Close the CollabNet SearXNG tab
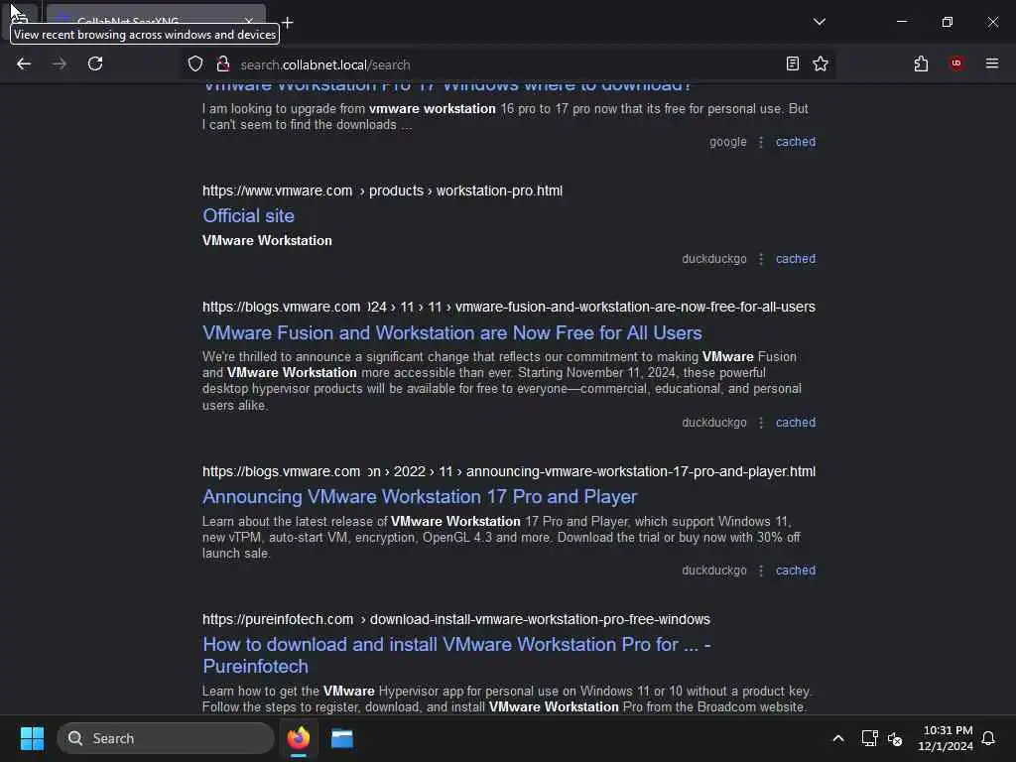 coord(249,22)
